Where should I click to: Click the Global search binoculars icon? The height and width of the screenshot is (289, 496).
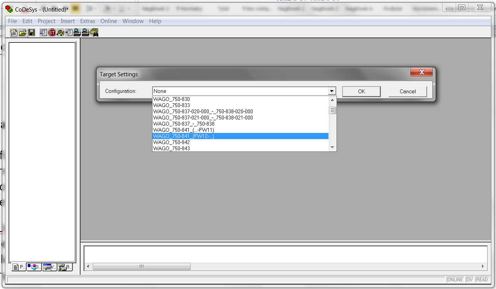(x=94, y=32)
